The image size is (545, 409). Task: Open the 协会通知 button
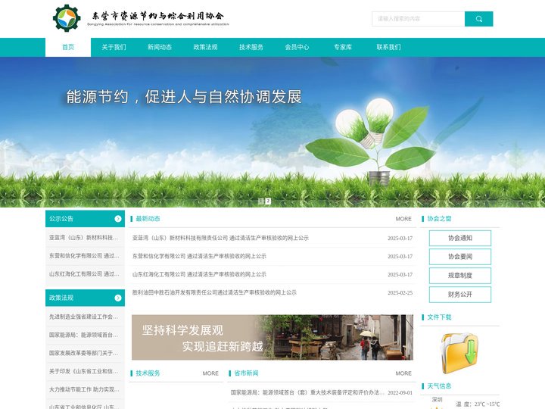click(x=460, y=238)
